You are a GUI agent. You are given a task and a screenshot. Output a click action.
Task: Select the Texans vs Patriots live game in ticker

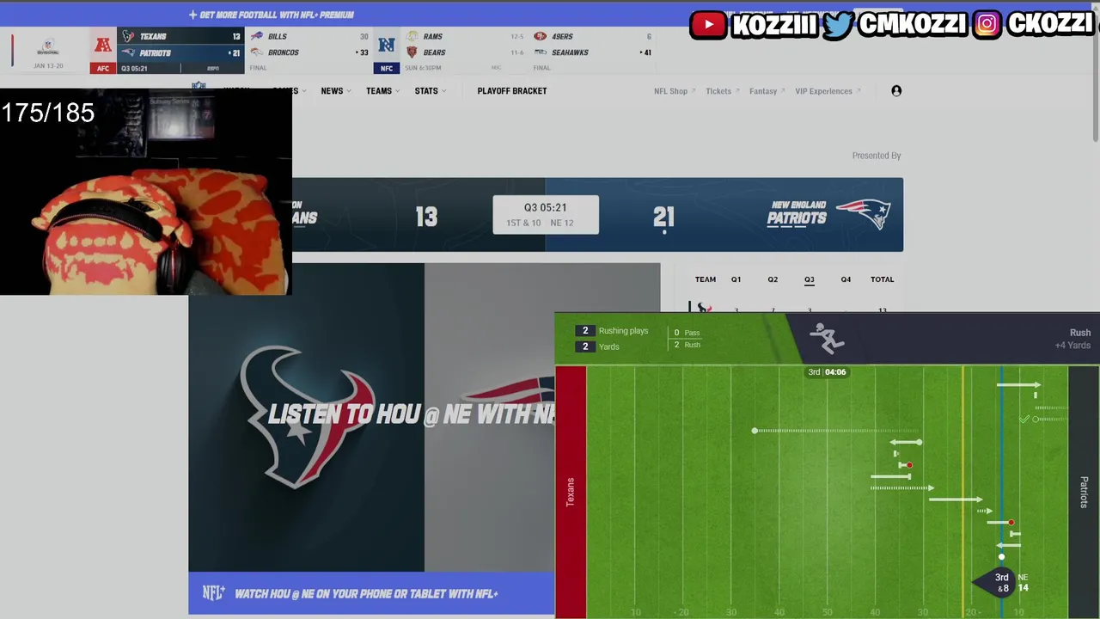coord(180,50)
